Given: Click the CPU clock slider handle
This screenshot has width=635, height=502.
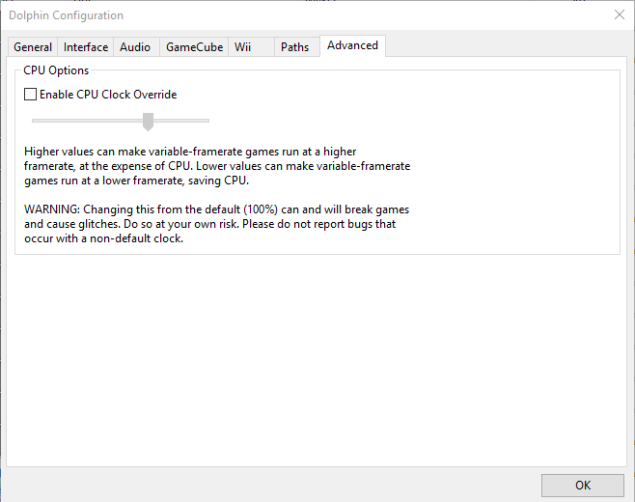Looking at the screenshot, I should coord(149,122).
